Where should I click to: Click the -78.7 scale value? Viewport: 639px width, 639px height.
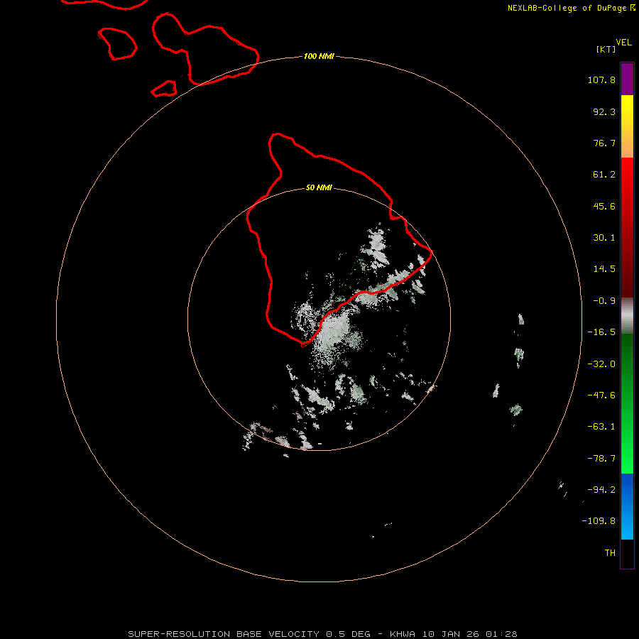(x=601, y=459)
